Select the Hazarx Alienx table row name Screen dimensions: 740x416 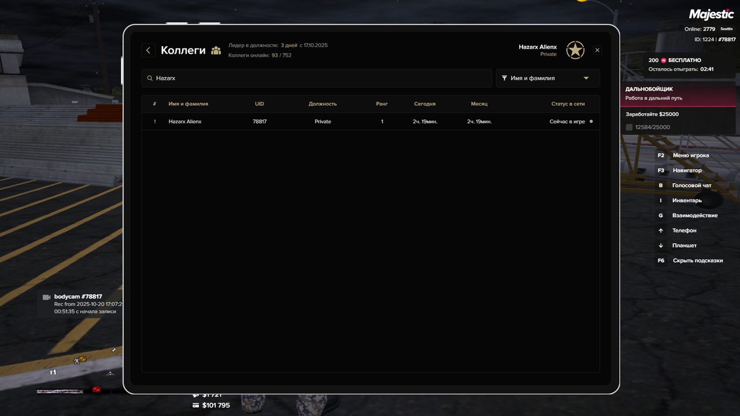pos(185,121)
